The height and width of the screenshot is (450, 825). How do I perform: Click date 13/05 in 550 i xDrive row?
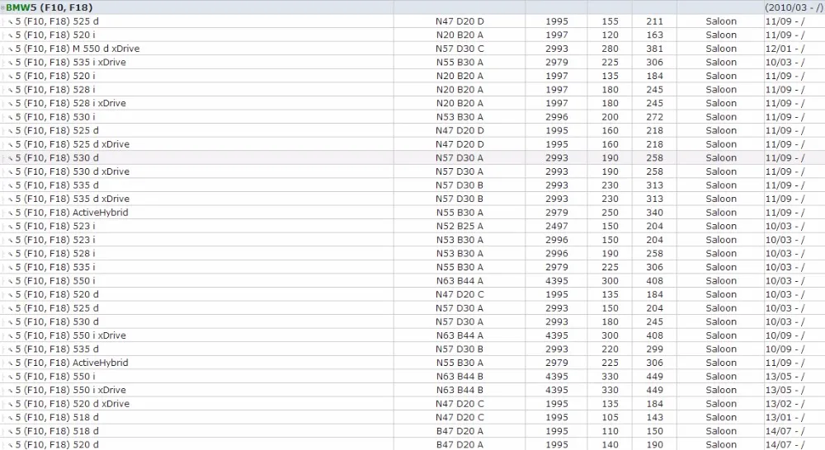(x=785, y=390)
